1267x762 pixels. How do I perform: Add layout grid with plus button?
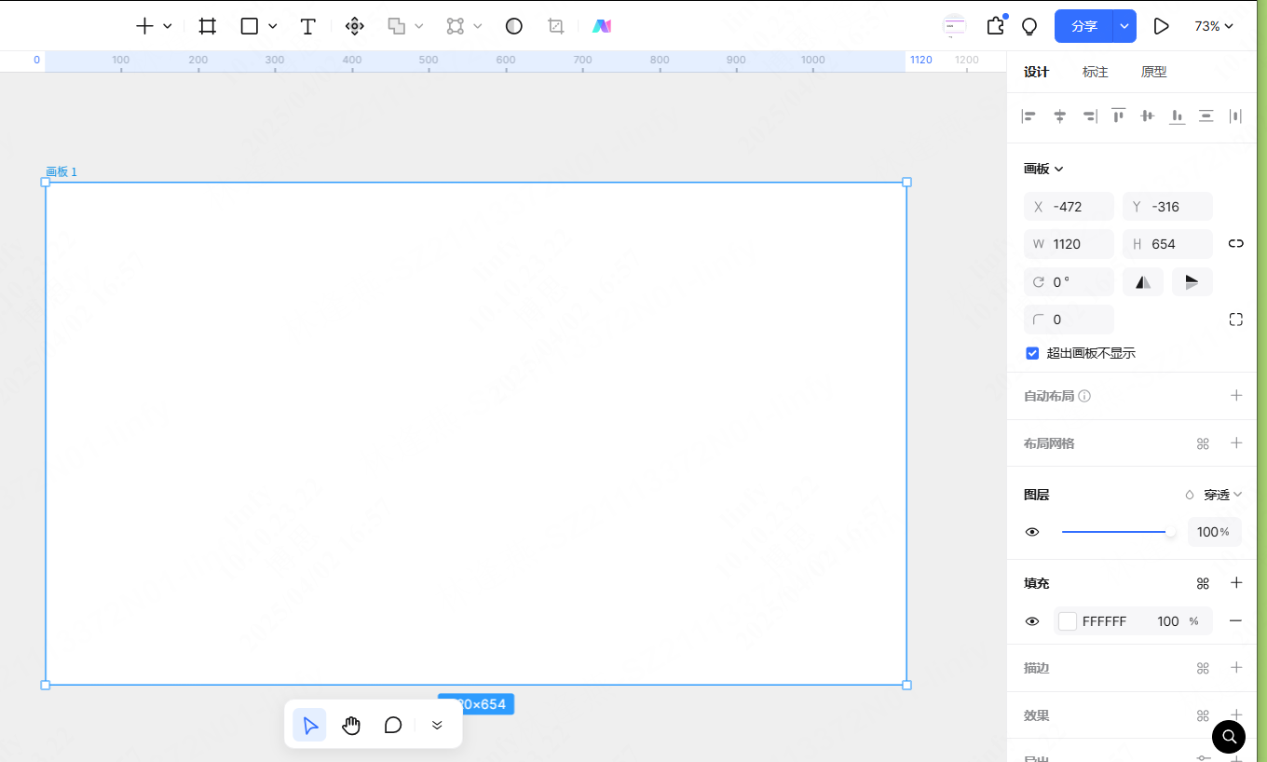(x=1236, y=442)
